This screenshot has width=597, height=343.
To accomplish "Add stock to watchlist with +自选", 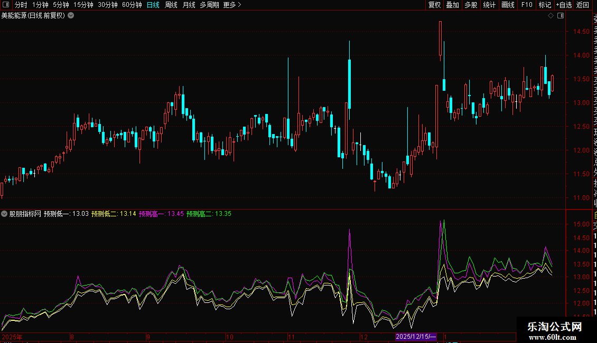I will pos(564,5).
